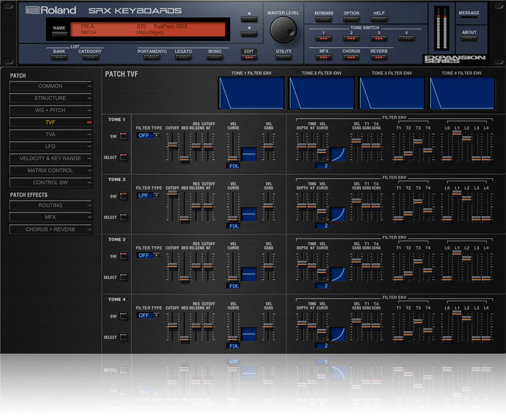The height and width of the screenshot is (417, 506).
Task: Toggle Tone Switch 4
Action: pos(406,39)
